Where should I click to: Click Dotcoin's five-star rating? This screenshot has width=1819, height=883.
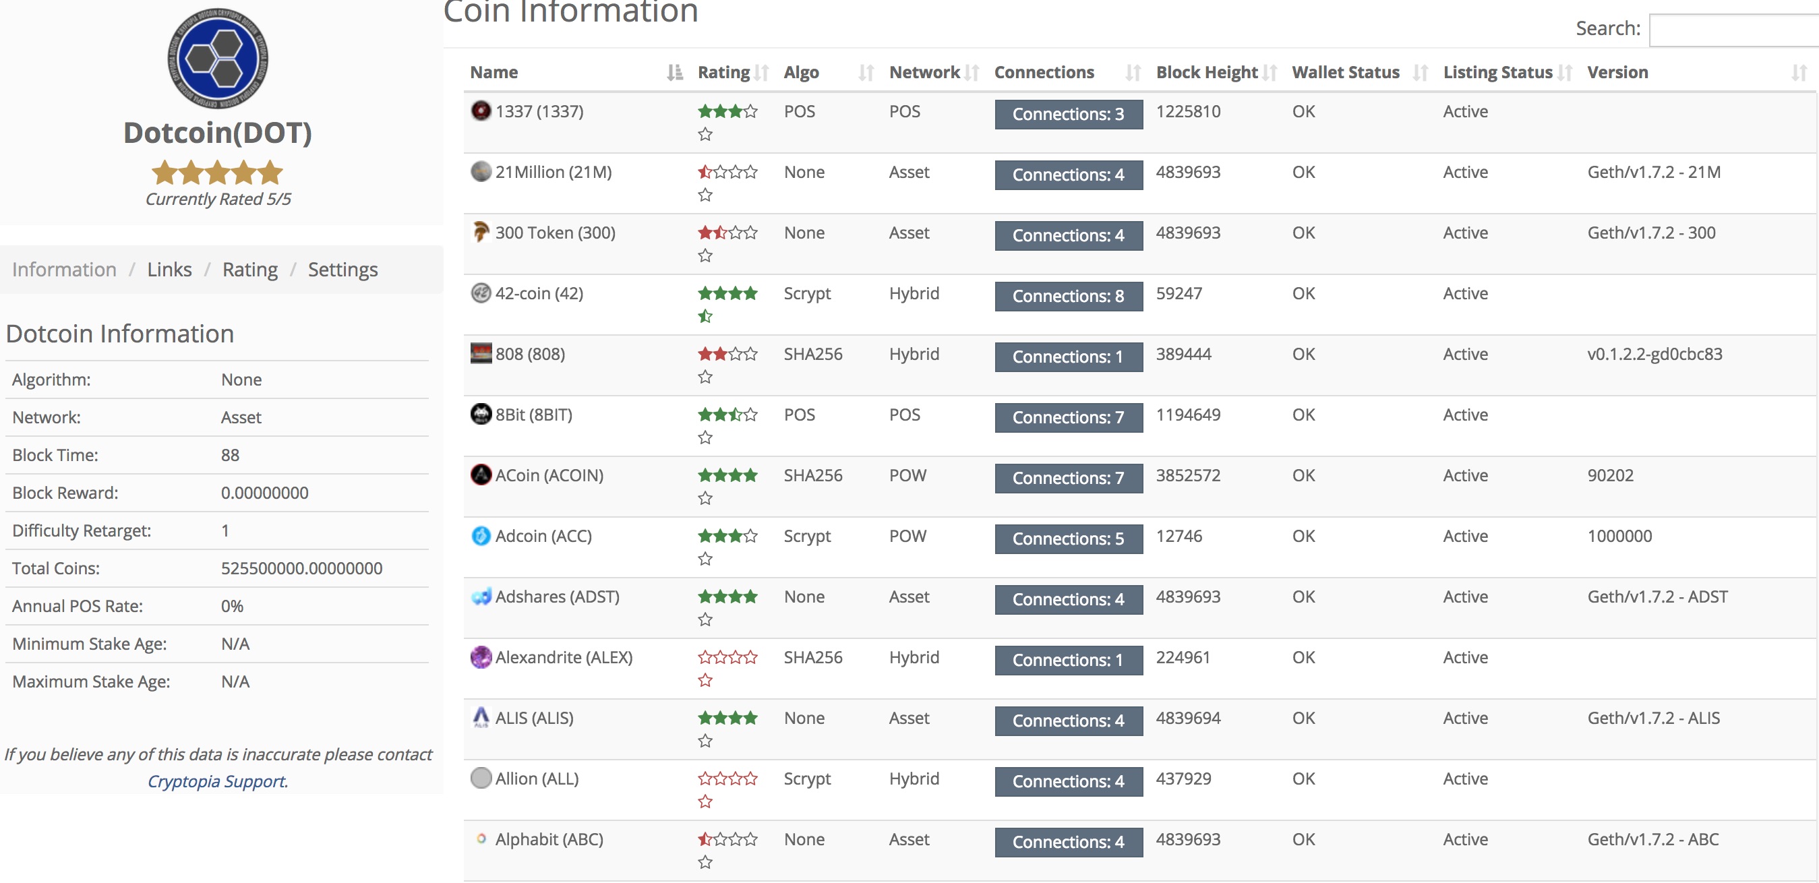point(218,173)
